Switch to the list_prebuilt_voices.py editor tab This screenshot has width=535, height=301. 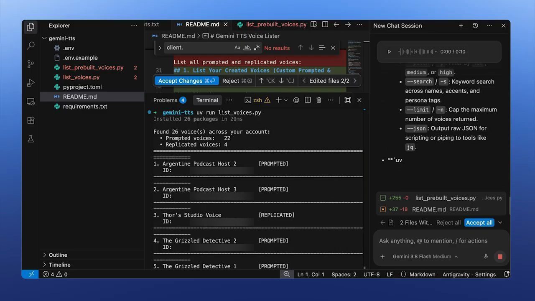pyautogui.click(x=272, y=25)
